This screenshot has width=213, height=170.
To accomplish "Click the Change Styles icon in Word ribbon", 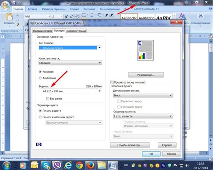I will [182, 17].
